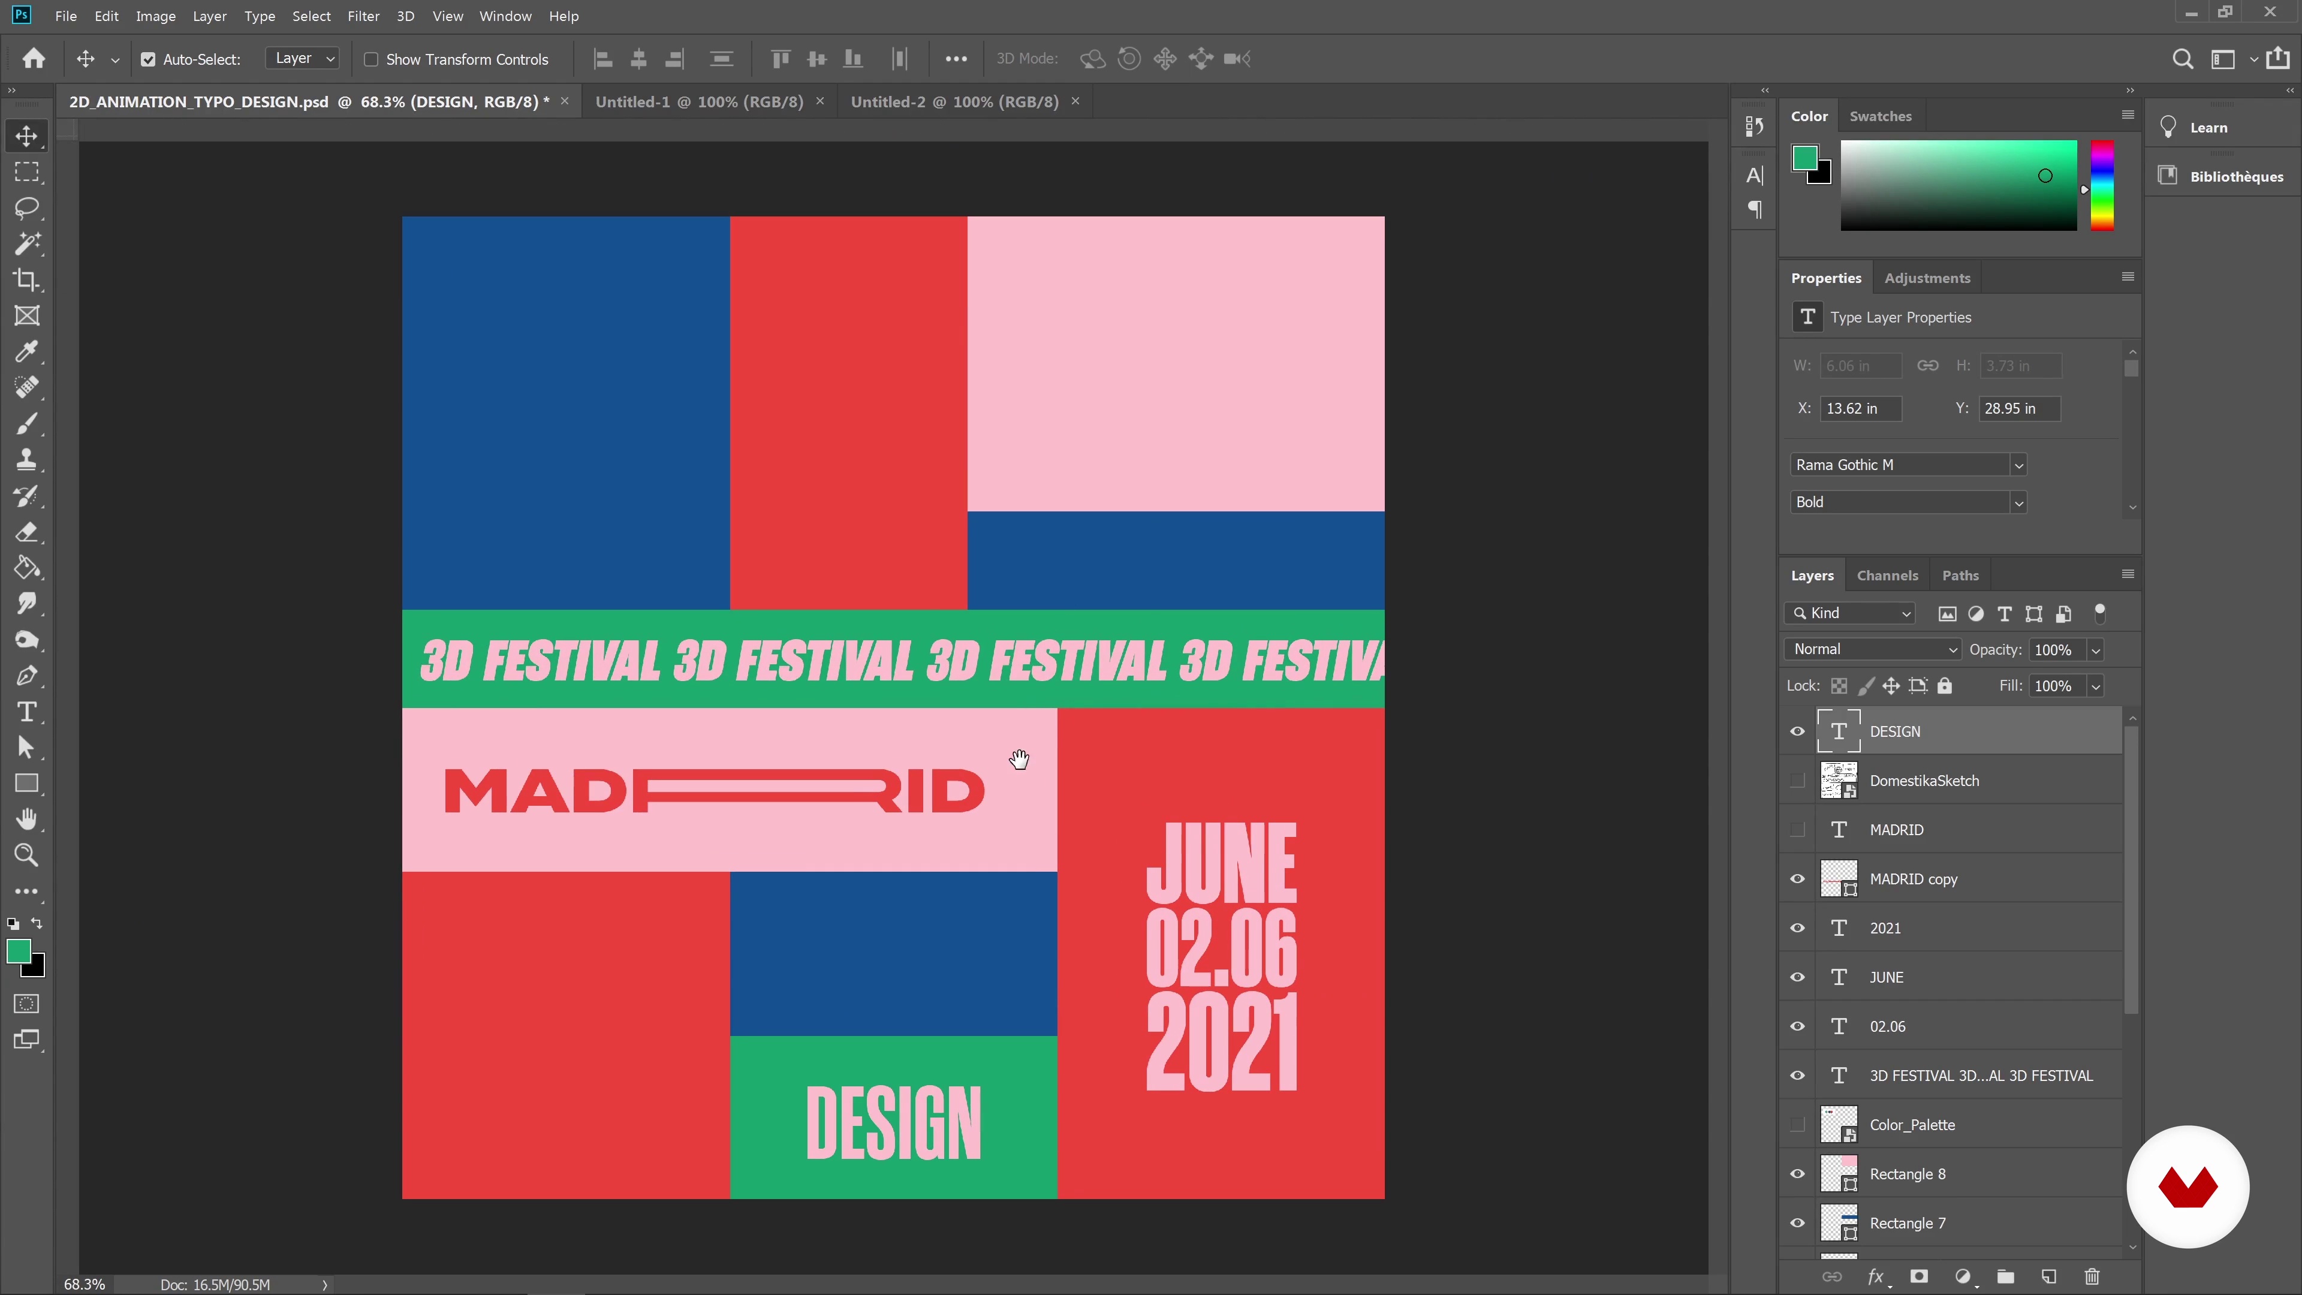Select the Paint Bucket tool
This screenshot has width=2302, height=1295.
(x=27, y=568)
